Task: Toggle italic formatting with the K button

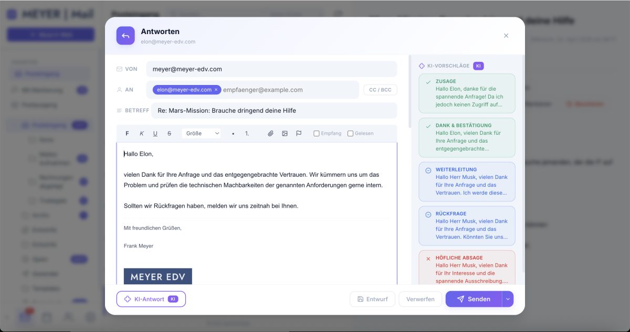Action: point(141,134)
